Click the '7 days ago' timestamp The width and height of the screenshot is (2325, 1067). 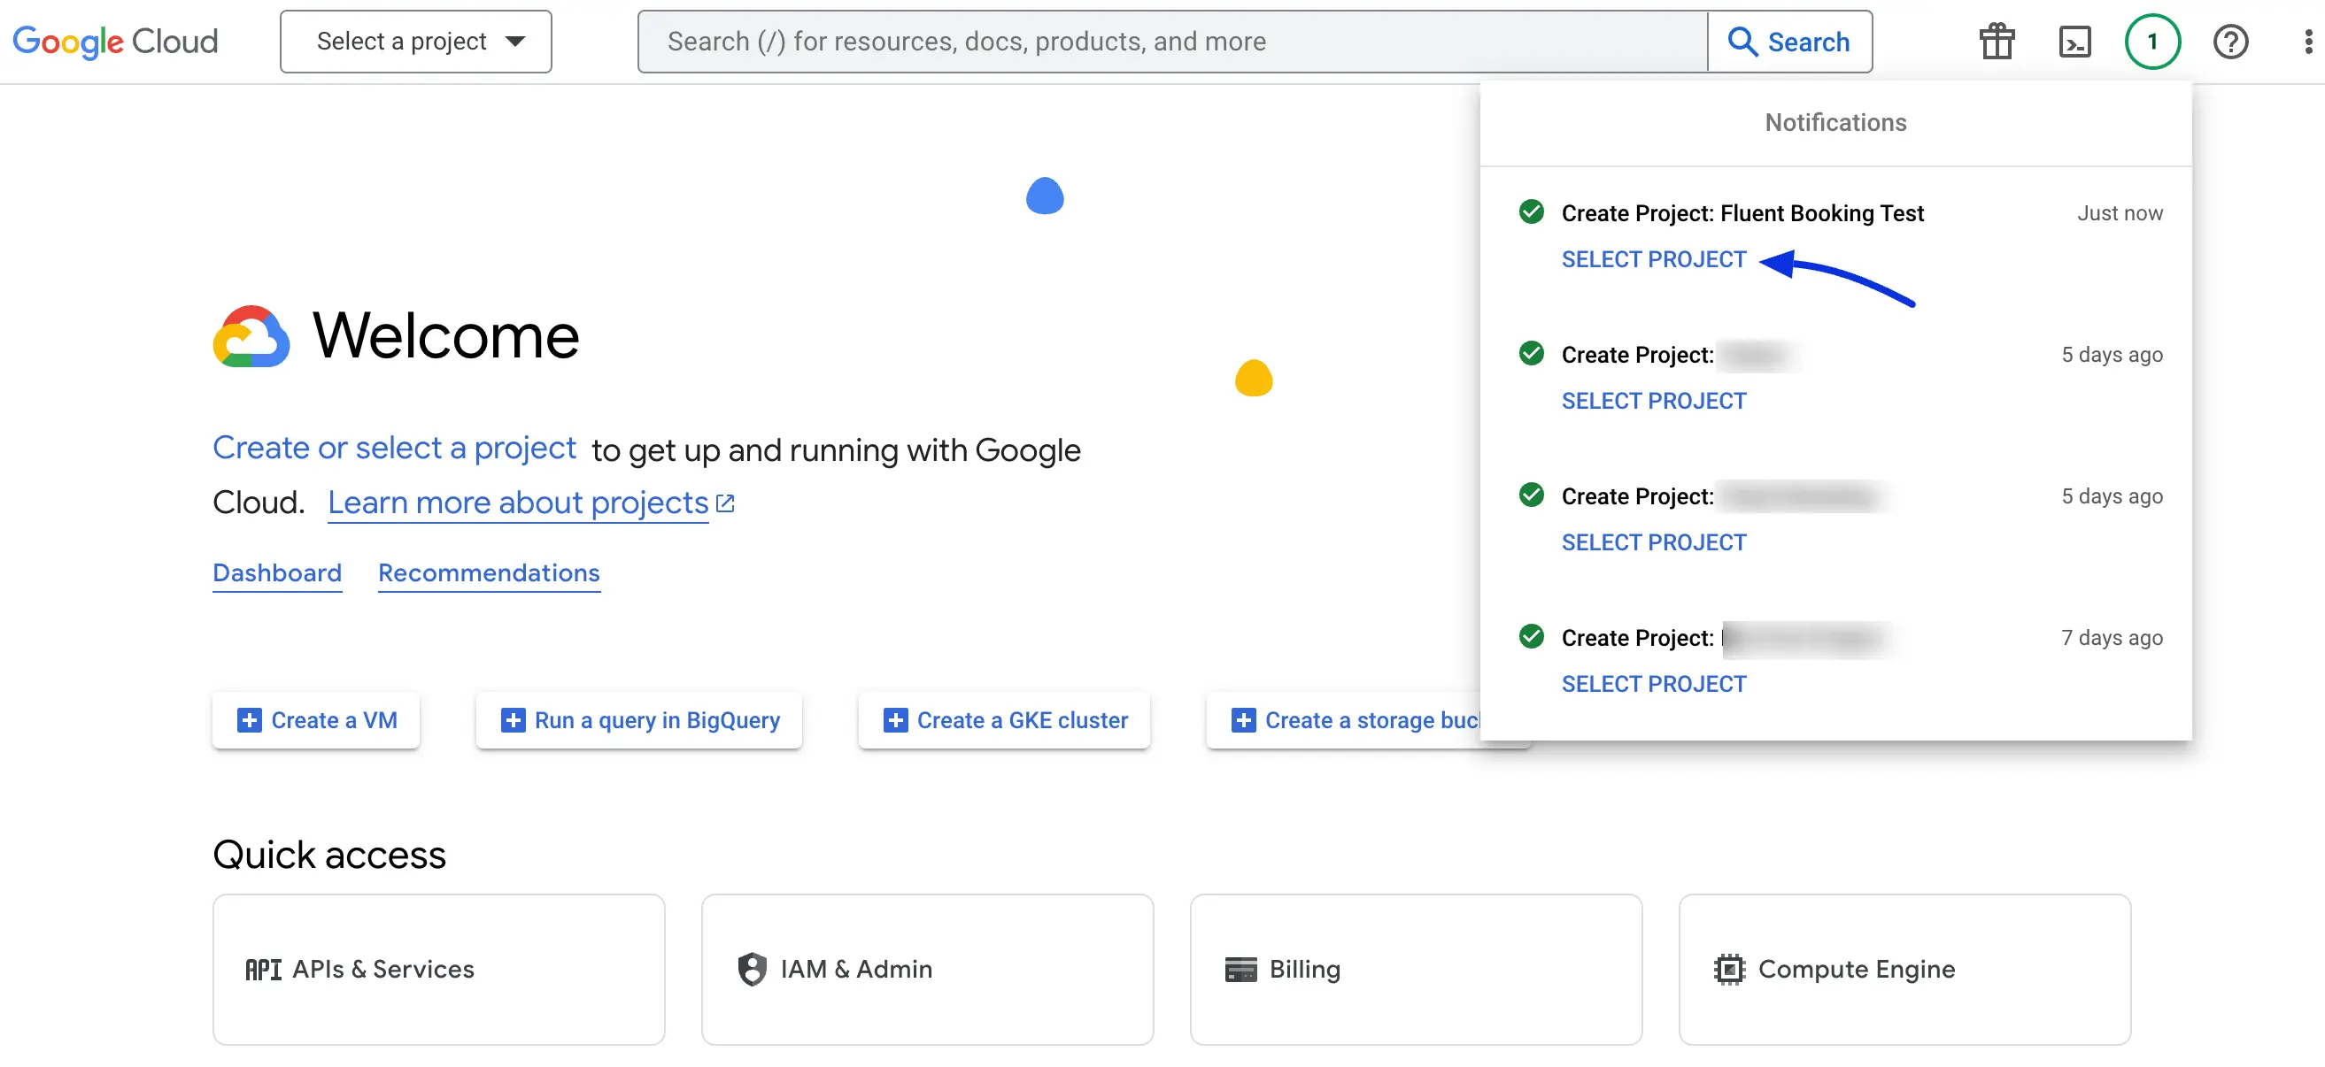[x=2111, y=639]
